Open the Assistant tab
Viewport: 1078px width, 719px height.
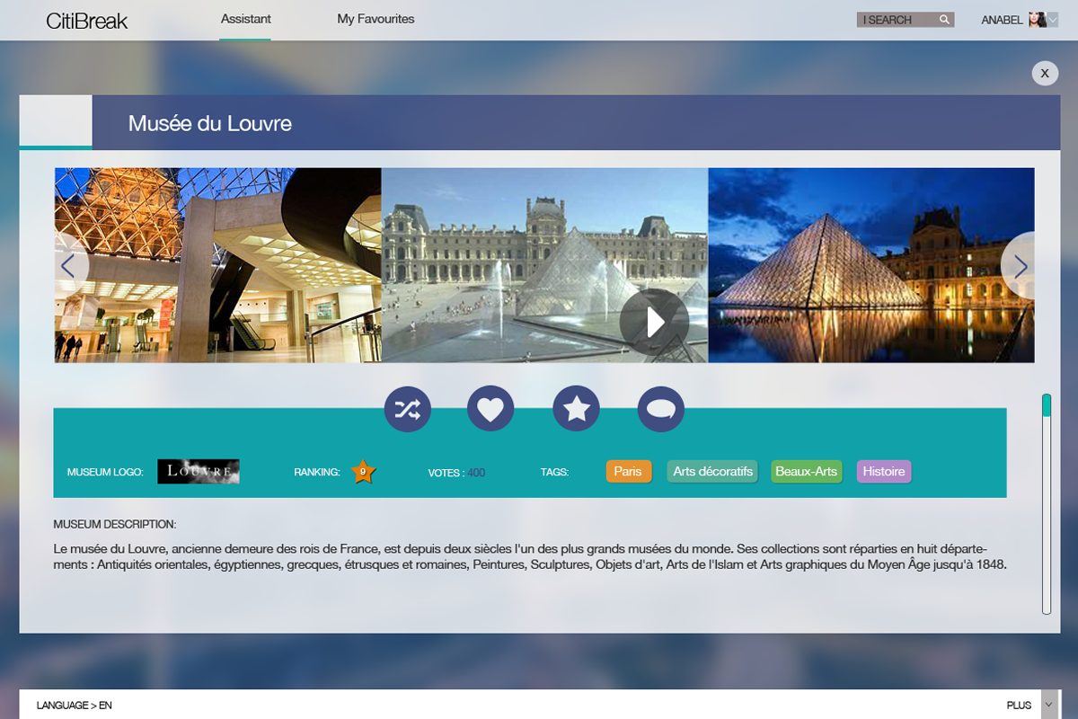click(x=246, y=19)
